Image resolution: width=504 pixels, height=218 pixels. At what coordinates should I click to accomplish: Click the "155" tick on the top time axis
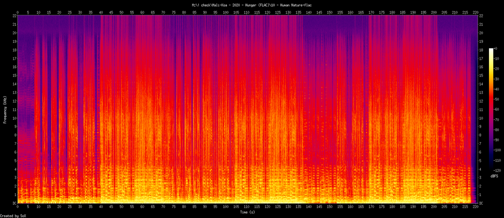[x=340, y=12]
